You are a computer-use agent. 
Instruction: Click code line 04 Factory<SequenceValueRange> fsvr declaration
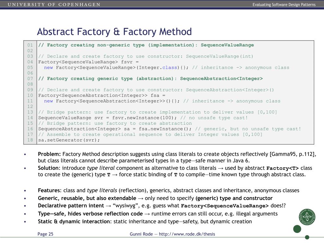[x=89, y=62]
